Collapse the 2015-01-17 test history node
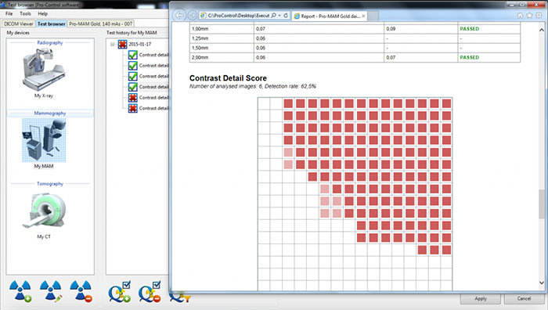This screenshot has height=310, width=548. [113, 45]
